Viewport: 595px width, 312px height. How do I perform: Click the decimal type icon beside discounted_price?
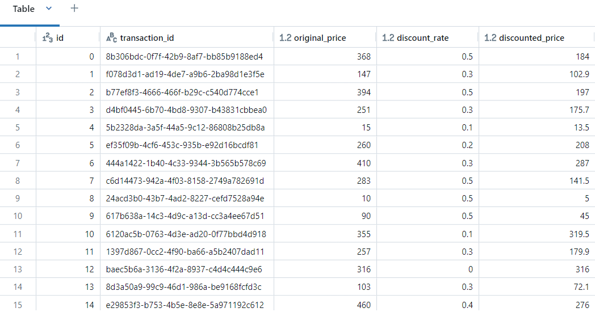click(490, 38)
